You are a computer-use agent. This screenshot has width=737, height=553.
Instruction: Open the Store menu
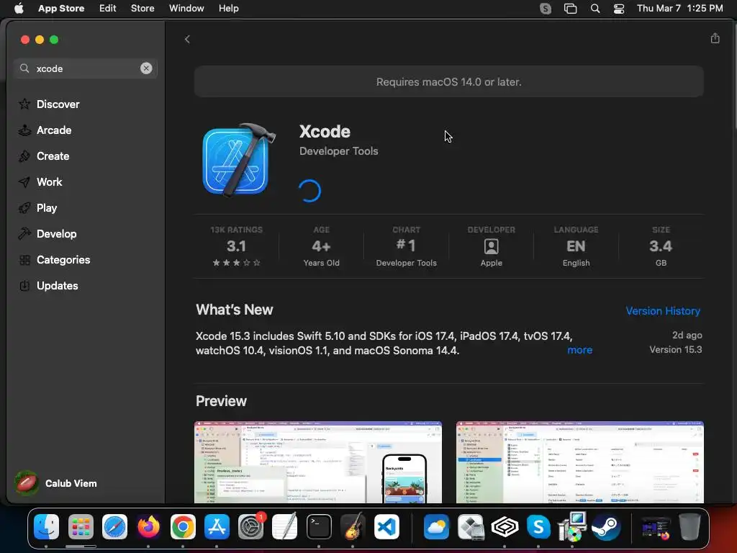click(x=143, y=9)
